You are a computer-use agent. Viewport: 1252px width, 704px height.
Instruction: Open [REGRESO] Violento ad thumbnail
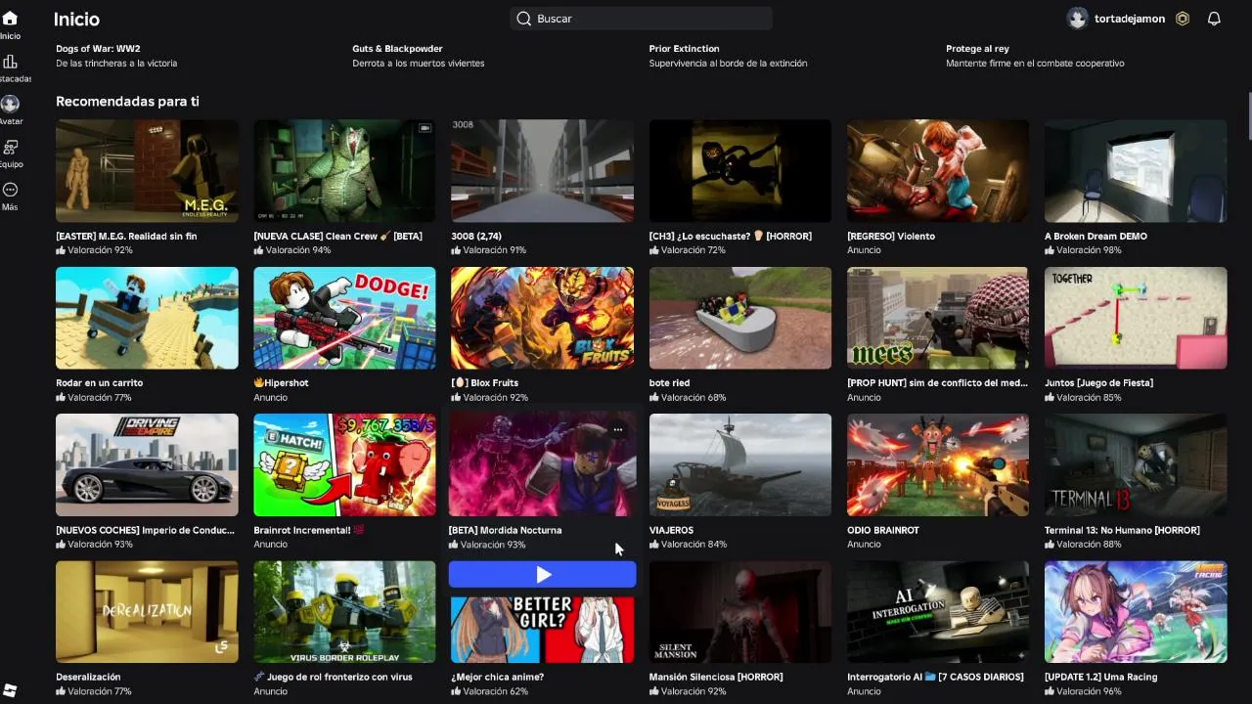tap(938, 171)
